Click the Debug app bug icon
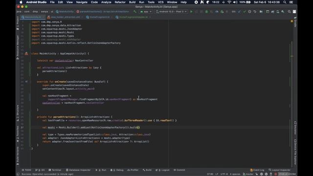313x176 pixels. tap(206, 12)
